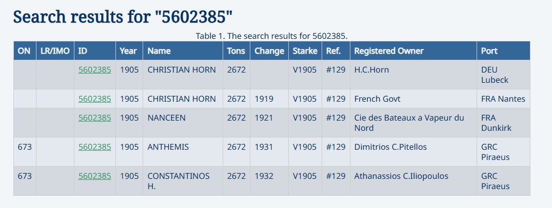Image resolution: width=552 pixels, height=208 pixels.
Task: Click the Ref. column header
Action: pyautogui.click(x=333, y=51)
